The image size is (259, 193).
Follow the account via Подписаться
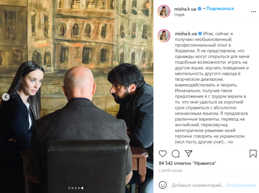point(220,9)
